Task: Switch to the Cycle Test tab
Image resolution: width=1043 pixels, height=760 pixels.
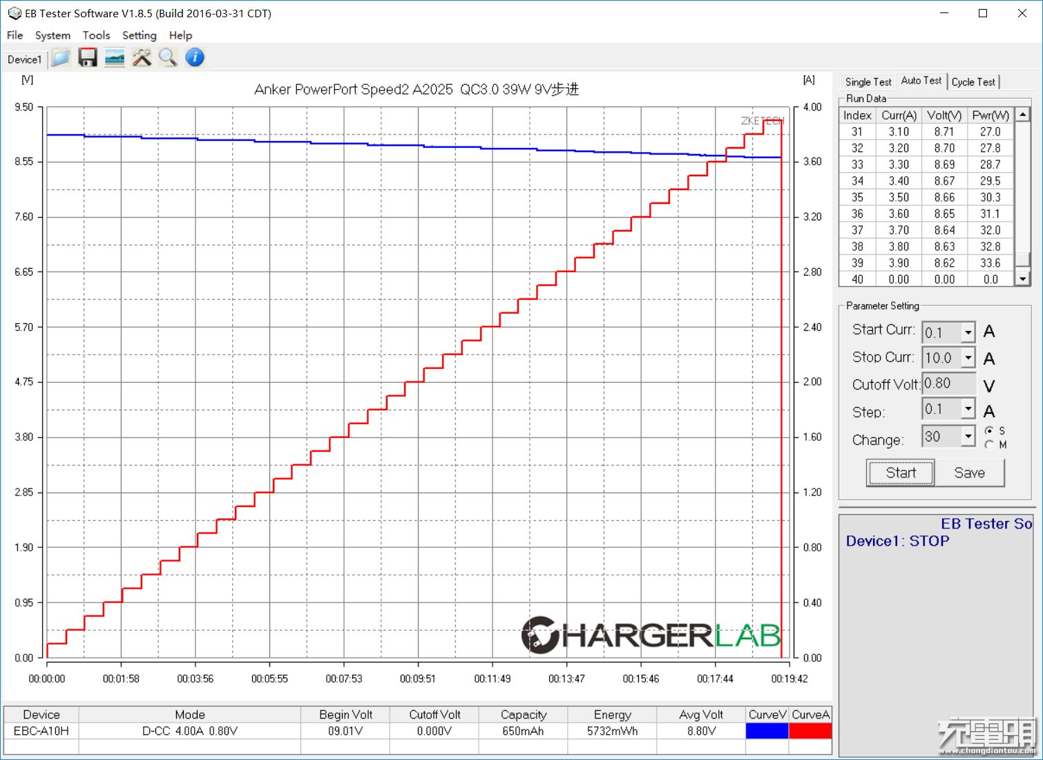Action: click(x=973, y=82)
